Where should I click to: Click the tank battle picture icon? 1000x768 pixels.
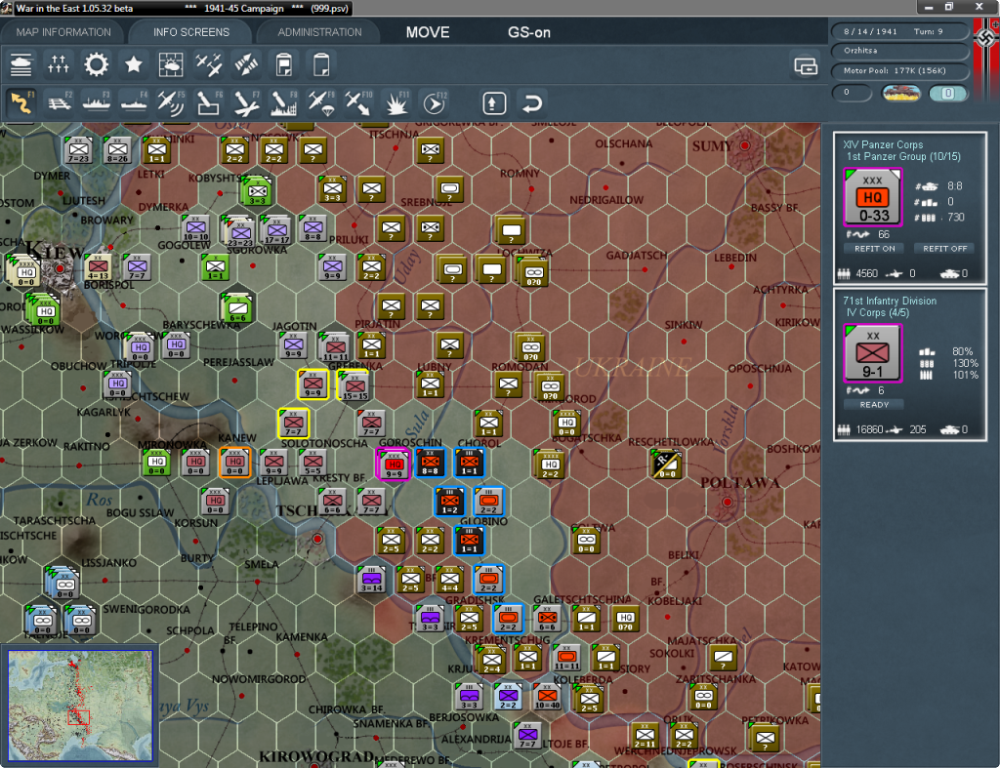(x=901, y=94)
